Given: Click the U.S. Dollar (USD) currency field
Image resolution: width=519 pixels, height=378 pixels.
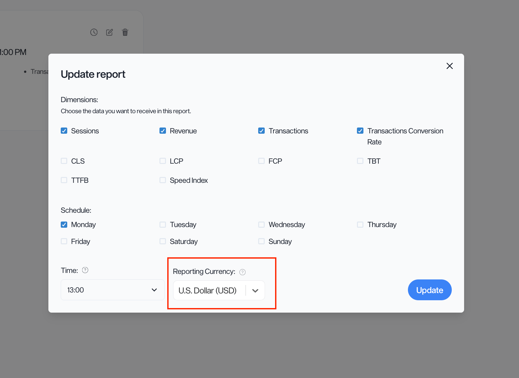Looking at the screenshot, I should pyautogui.click(x=208, y=290).
